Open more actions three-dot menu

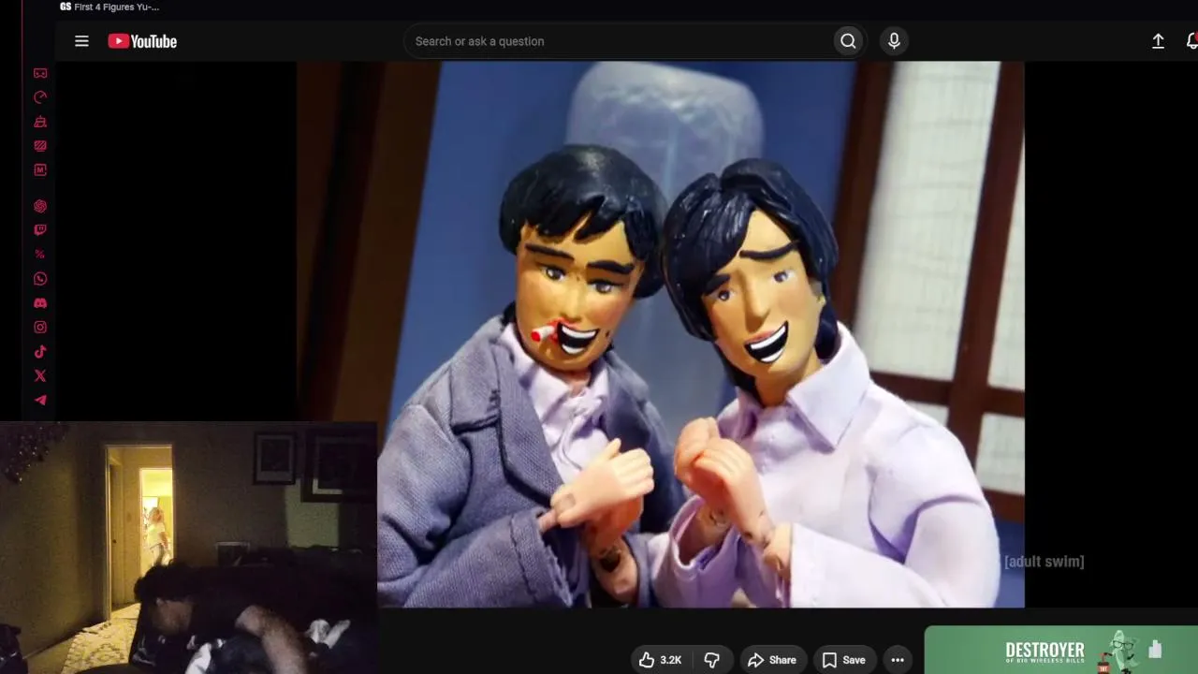pyautogui.click(x=898, y=660)
